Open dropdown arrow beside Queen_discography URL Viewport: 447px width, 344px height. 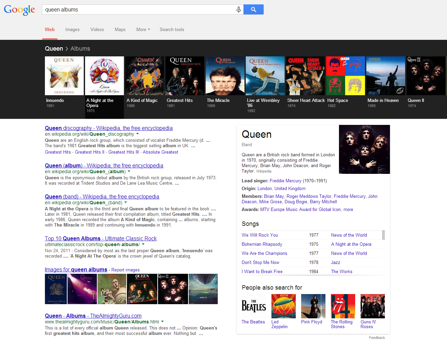point(137,134)
